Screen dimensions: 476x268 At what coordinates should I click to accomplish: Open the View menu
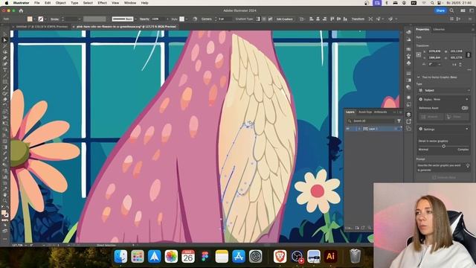[115, 3]
